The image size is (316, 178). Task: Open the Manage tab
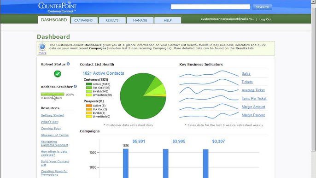(140, 20)
